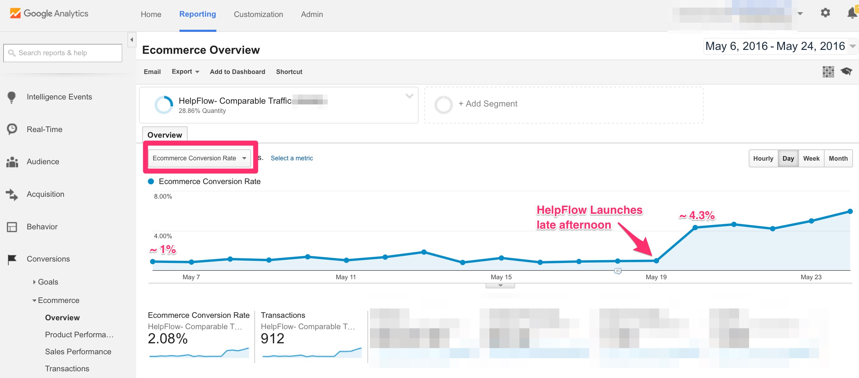
Task: Open the account selector dropdown arrow
Action: click(x=800, y=13)
